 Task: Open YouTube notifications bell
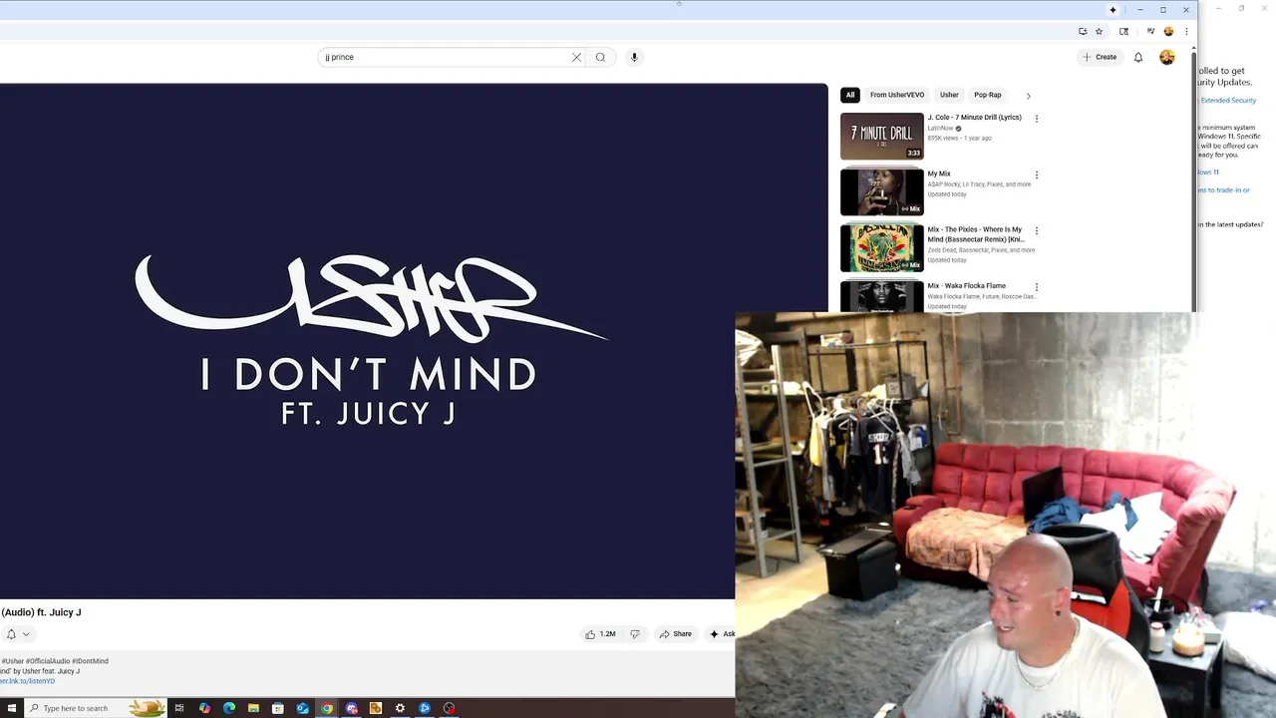(1138, 57)
